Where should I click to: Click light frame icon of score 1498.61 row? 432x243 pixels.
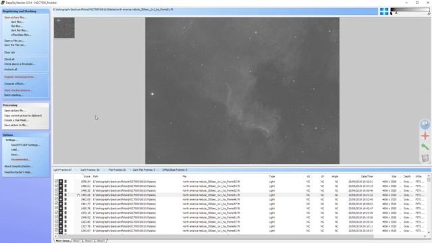[x=61, y=186]
